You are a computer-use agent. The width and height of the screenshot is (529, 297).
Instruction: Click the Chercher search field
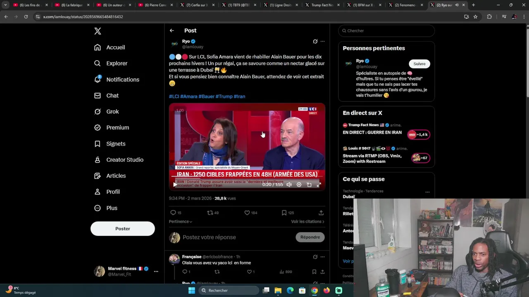coord(386,31)
